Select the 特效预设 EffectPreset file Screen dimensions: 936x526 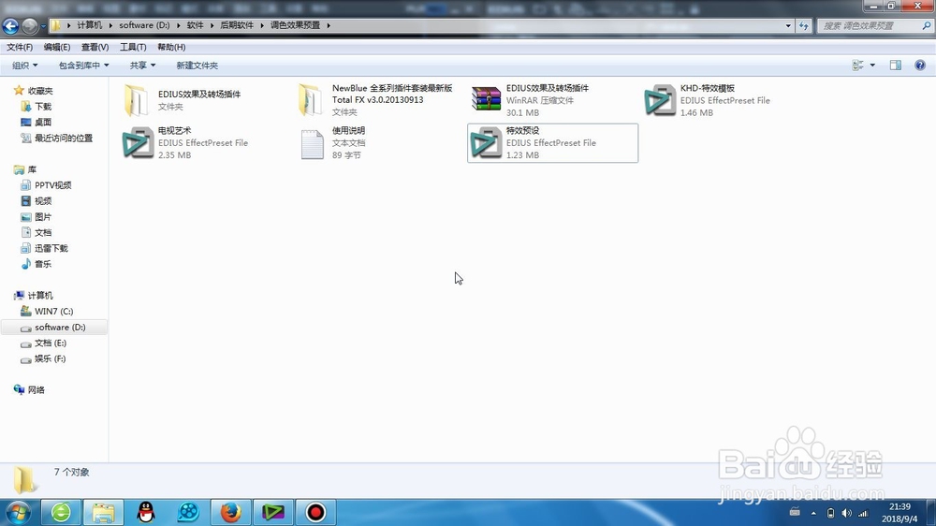(552, 142)
